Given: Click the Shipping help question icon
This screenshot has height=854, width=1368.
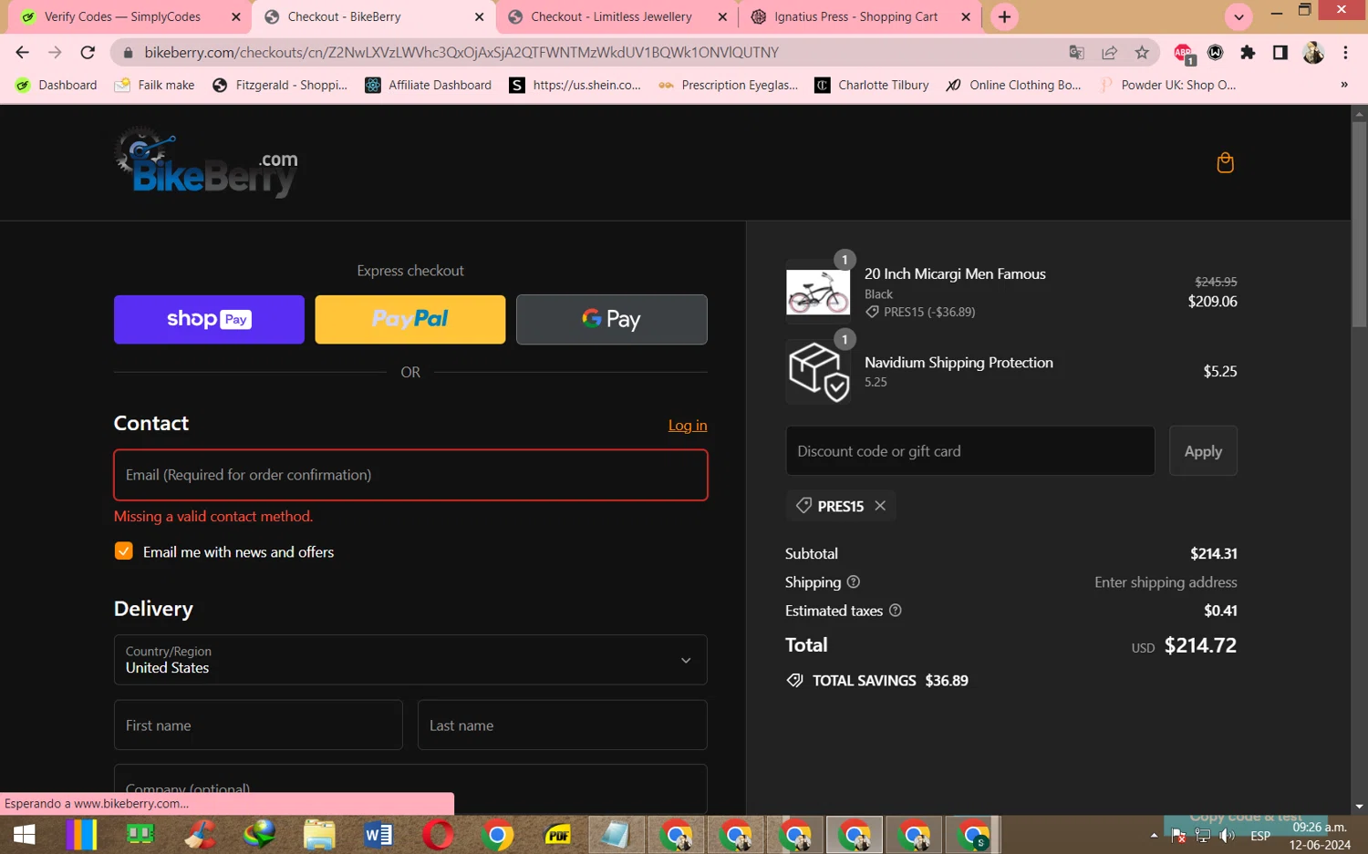Looking at the screenshot, I should click(854, 581).
